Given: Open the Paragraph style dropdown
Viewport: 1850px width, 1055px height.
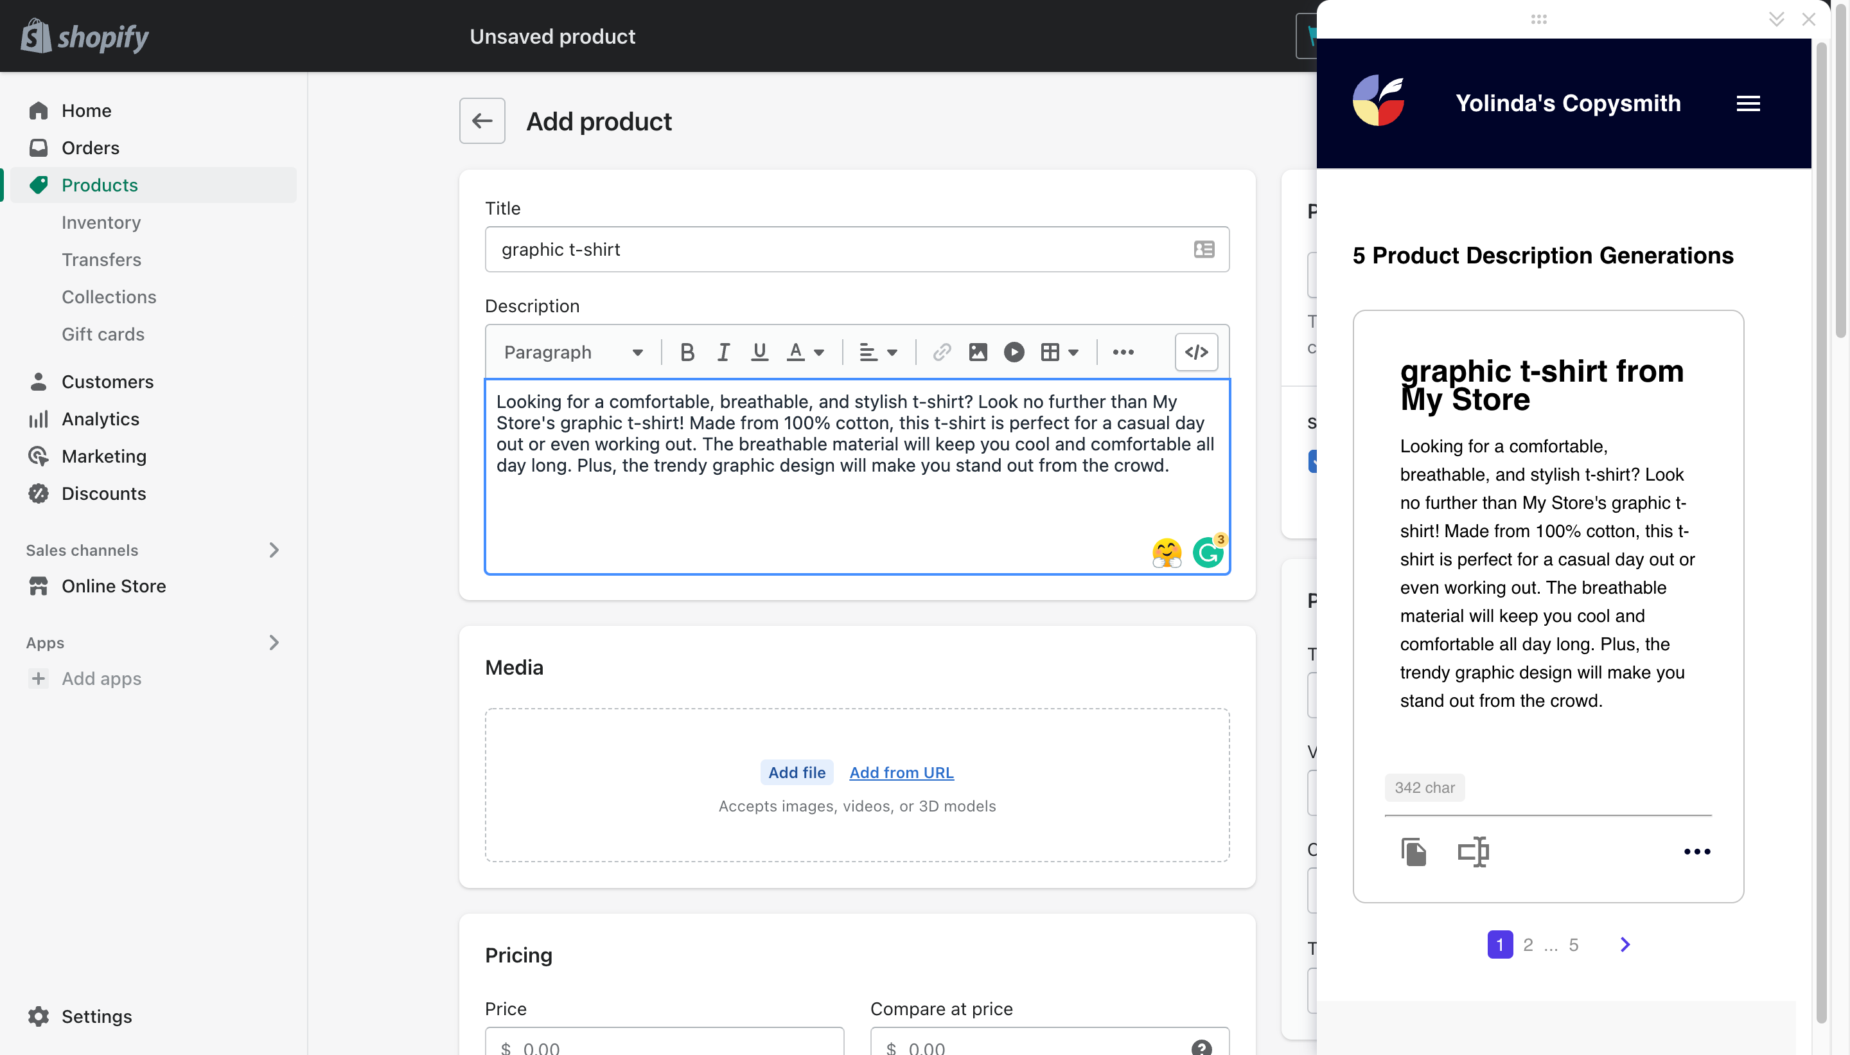Looking at the screenshot, I should pyautogui.click(x=573, y=352).
